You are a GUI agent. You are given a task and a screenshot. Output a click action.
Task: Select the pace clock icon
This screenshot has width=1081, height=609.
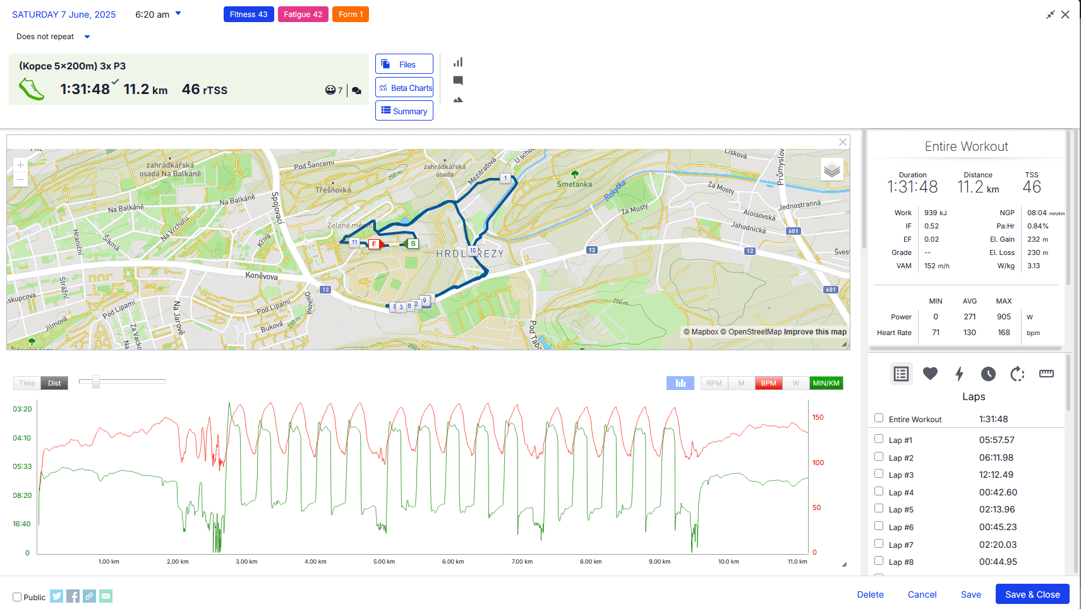point(988,374)
